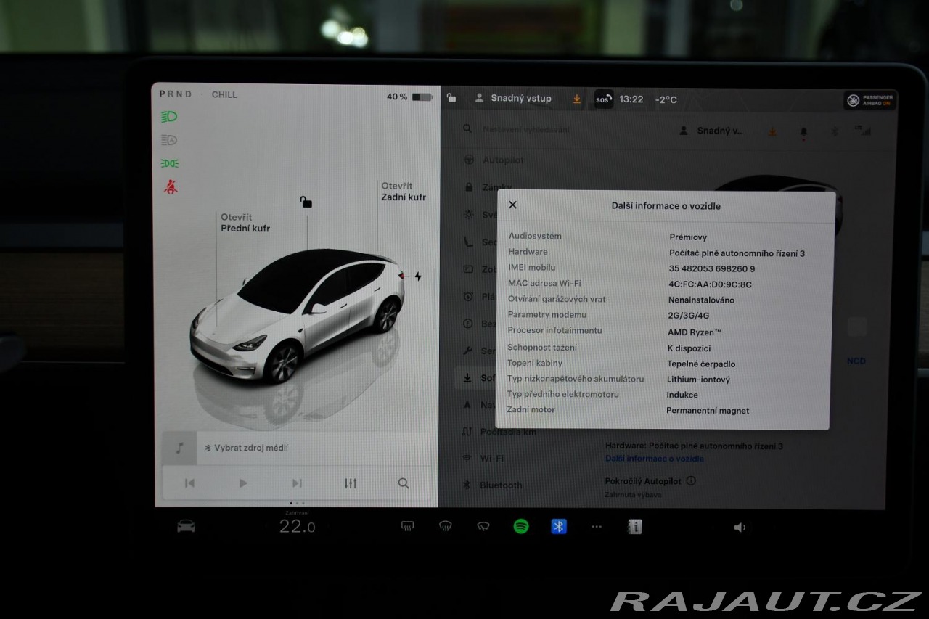
Task: Open vehicle controls via car icon
Action: (186, 527)
